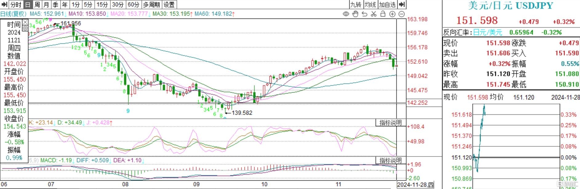Click the undo arrow icon
Screen dimensions: 580x189
click(364, 14)
